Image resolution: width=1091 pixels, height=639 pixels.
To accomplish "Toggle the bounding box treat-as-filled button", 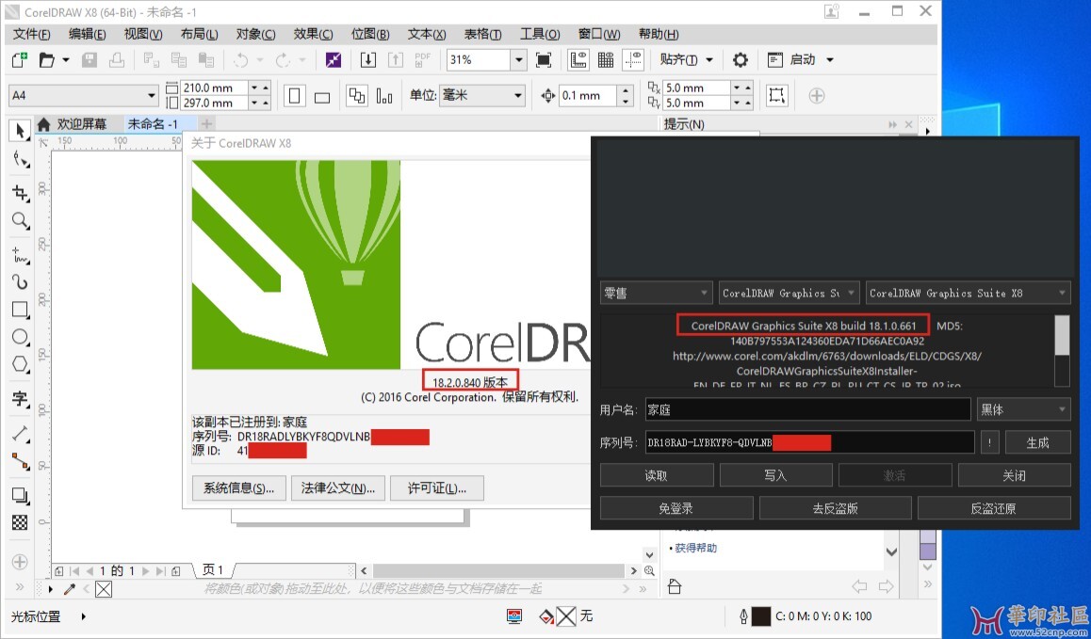I will coord(776,95).
